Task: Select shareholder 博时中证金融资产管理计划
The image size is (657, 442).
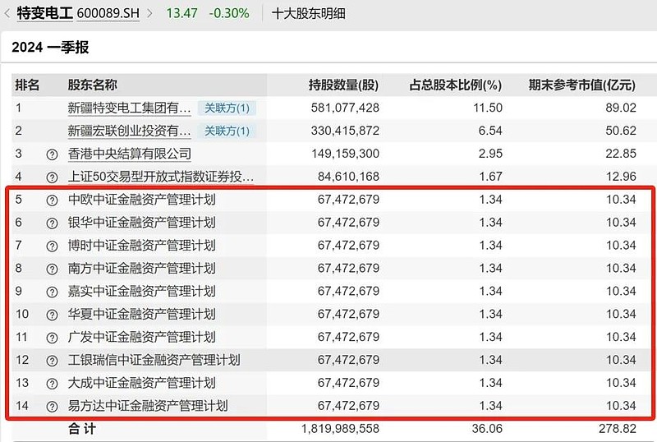Action: coord(141,246)
